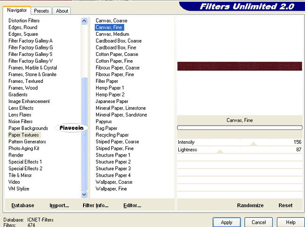This screenshot has height=227, width=305.
Task: Open the About tab
Action: [62, 11]
